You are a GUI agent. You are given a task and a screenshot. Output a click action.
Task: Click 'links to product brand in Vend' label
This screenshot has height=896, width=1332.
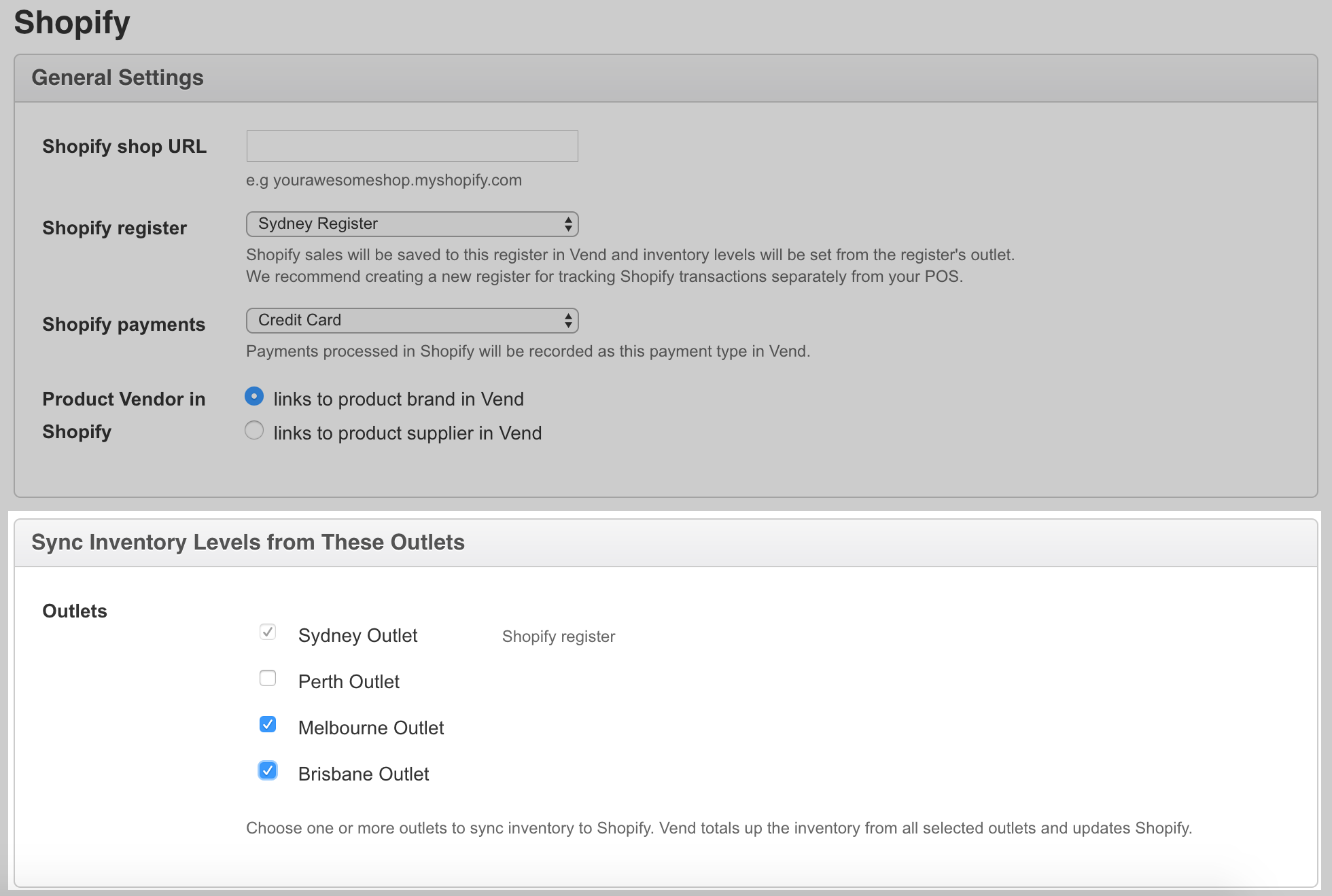coord(398,399)
